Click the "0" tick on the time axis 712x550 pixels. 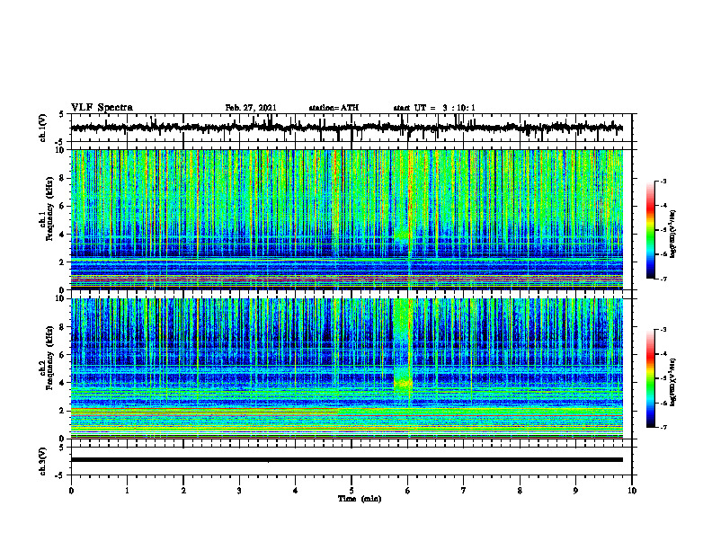71,491
